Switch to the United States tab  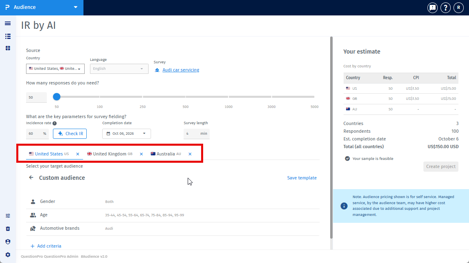(49, 154)
